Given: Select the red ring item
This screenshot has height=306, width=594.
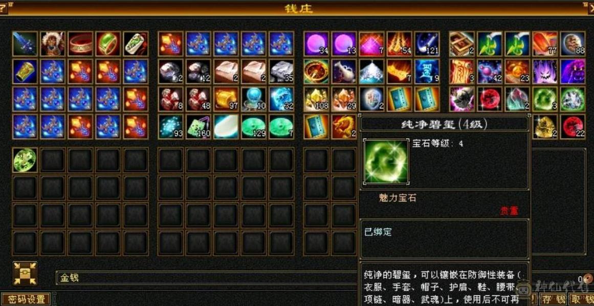Looking at the screenshot, I should pos(80,43).
